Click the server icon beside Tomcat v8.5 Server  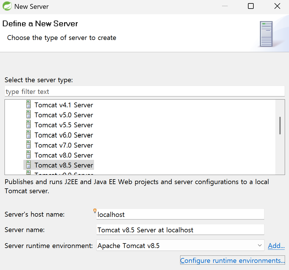tap(29, 165)
